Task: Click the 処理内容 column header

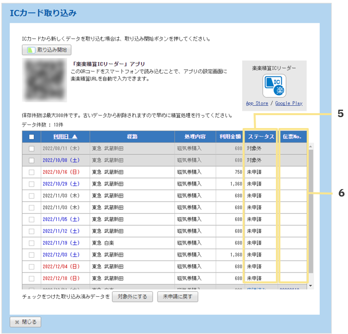Action: [195, 137]
